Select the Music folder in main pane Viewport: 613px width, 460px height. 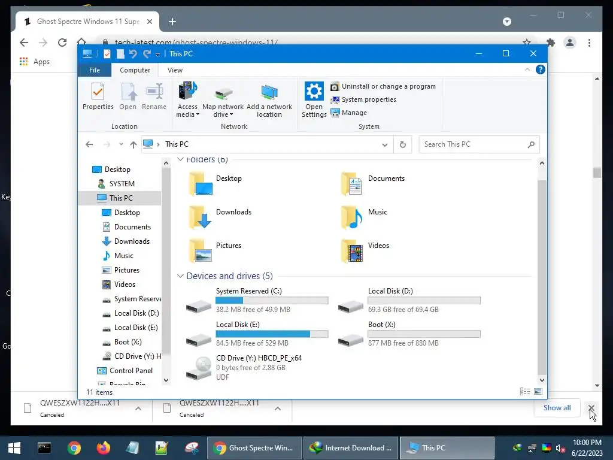[x=364, y=217]
